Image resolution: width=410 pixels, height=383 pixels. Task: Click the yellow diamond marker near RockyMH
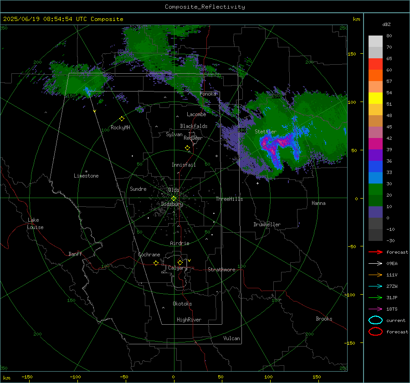click(122, 119)
